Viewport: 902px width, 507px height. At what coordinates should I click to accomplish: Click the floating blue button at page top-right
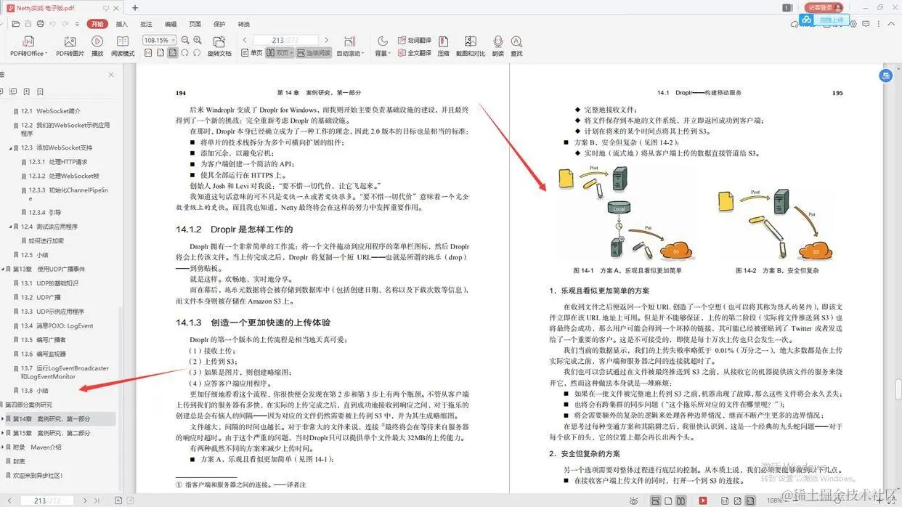click(885, 76)
